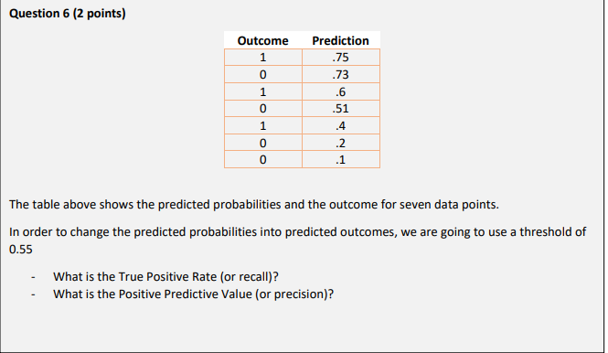Click the .2 prediction cell

(x=341, y=143)
